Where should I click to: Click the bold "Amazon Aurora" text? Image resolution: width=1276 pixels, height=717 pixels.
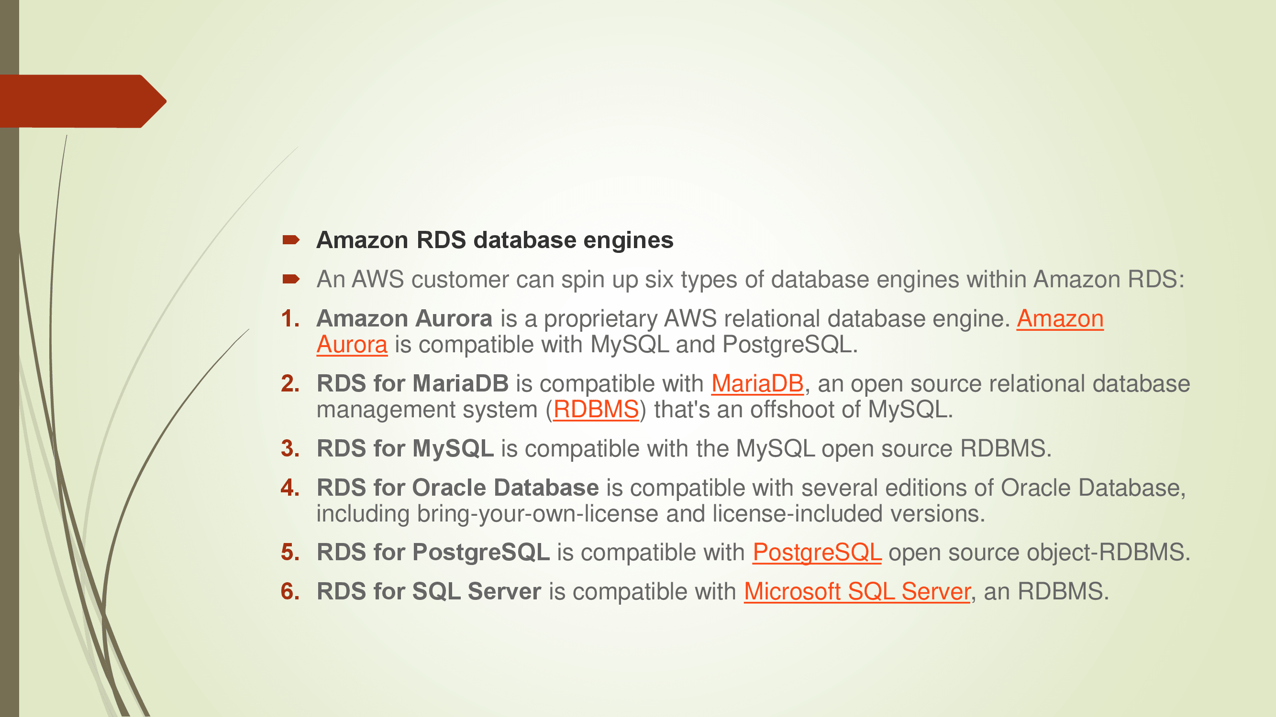click(404, 319)
